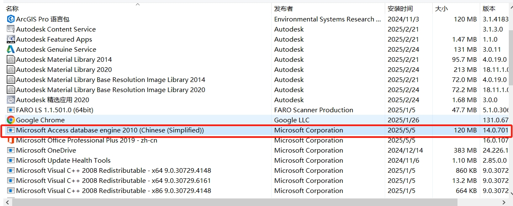Click the sort arrow above 名称 column
Screen dimensions: 513x206
[138, 5]
